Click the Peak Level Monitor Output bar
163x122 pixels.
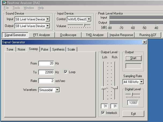coord(136,23)
